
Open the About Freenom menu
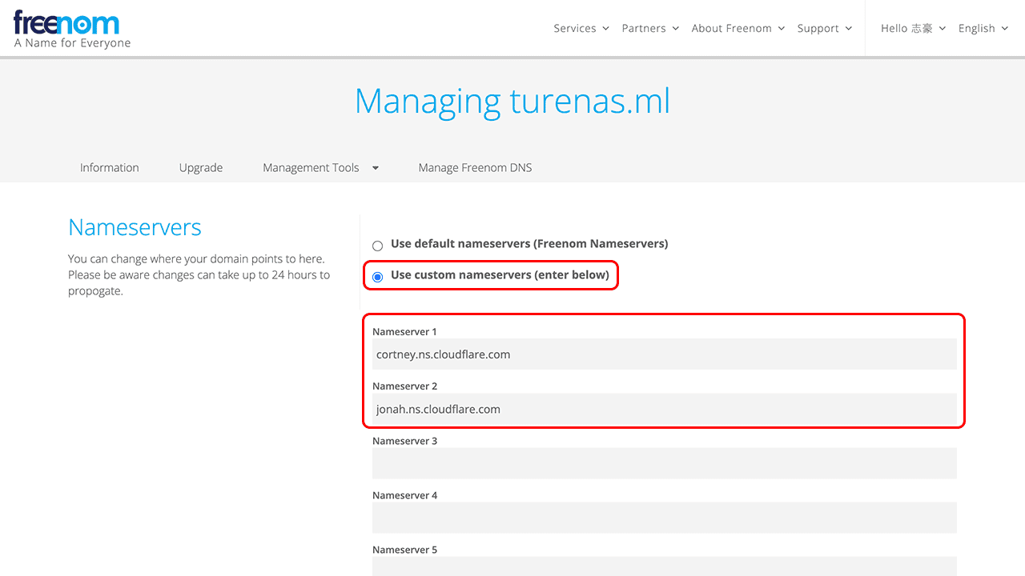pos(738,28)
